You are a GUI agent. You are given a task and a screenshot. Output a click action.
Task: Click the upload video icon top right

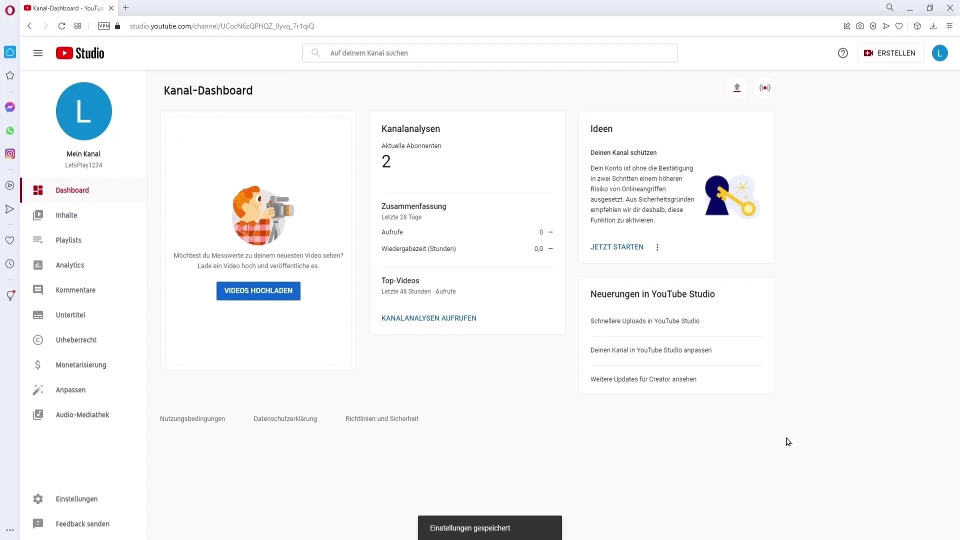click(x=737, y=87)
